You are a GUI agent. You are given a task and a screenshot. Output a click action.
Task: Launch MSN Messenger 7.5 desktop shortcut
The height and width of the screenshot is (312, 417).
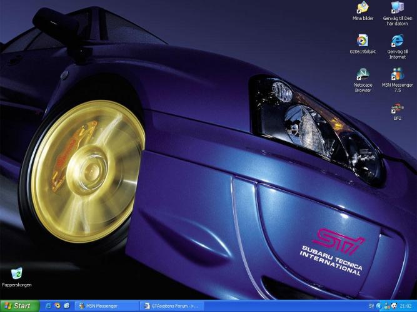397,74
